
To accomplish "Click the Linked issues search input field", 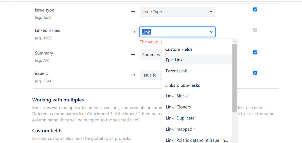I will pos(174,32).
